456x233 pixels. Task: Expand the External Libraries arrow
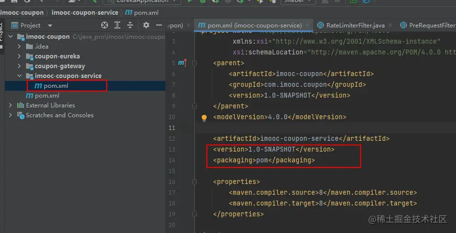pos(10,105)
